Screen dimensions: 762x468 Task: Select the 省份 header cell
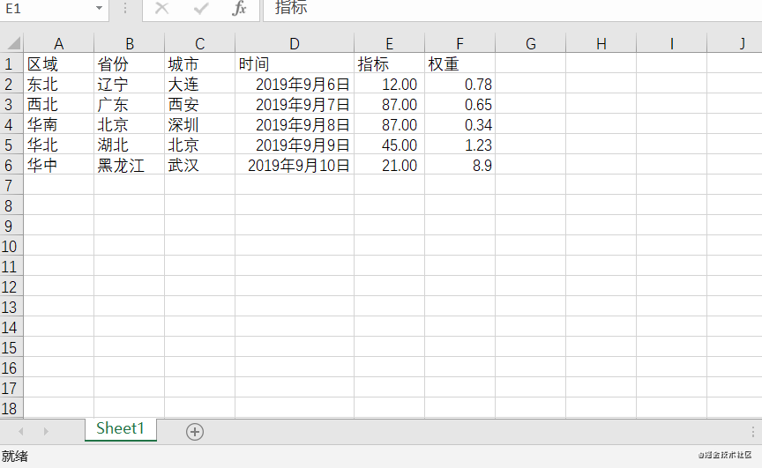[130, 63]
